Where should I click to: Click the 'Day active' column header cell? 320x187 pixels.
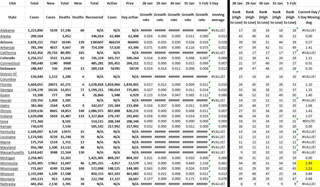pyautogui.click(x=130, y=17)
